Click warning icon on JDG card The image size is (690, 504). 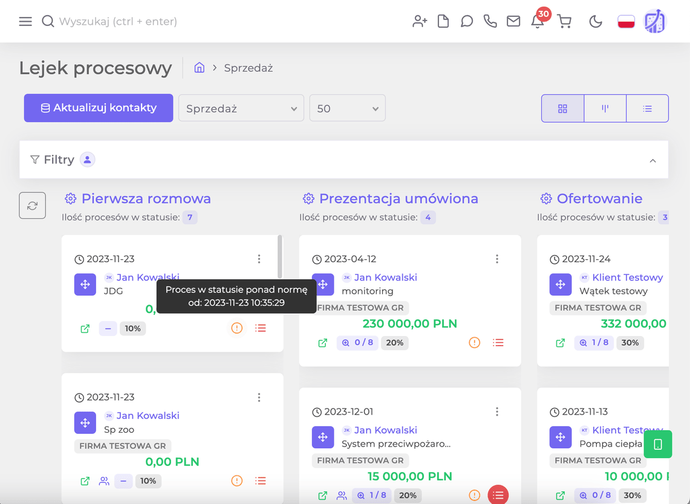[x=236, y=328]
